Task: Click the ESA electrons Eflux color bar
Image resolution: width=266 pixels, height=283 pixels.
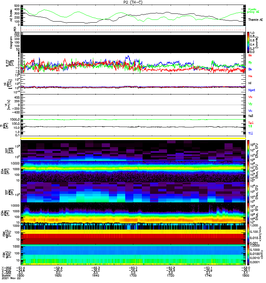Action: [x=248, y=213]
